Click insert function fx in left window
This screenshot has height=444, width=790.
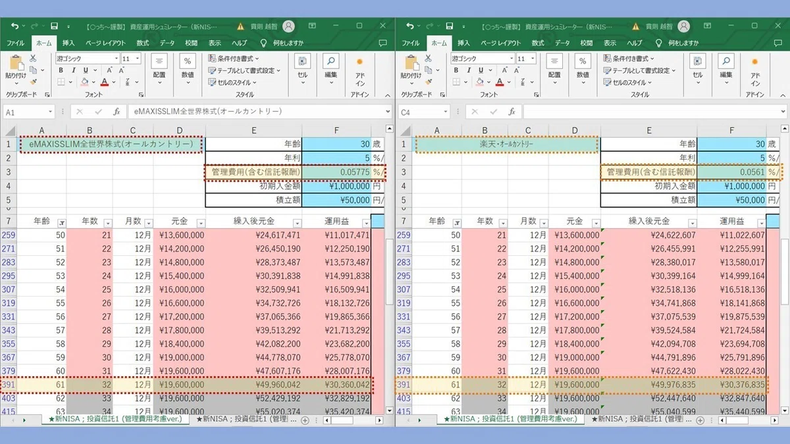(117, 112)
